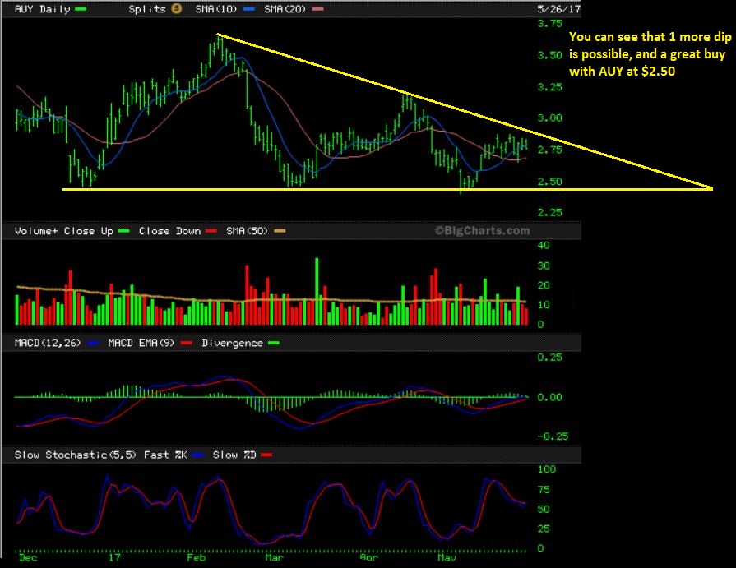Click the gold Splits S icon
736x568 pixels.
coord(177,8)
